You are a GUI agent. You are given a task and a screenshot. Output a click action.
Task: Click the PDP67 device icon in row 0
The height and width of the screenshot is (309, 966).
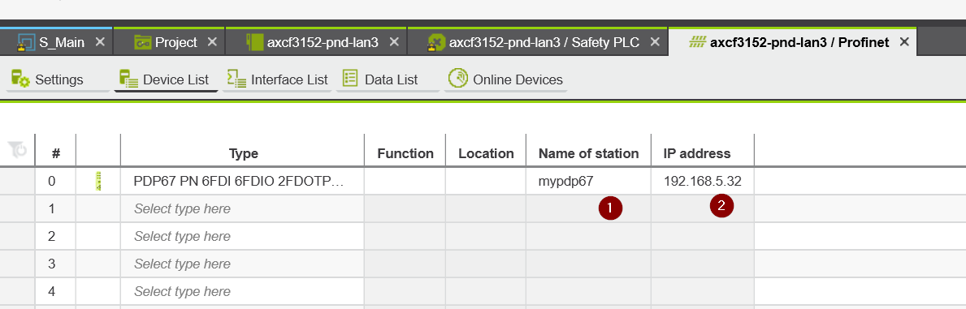coord(98,181)
